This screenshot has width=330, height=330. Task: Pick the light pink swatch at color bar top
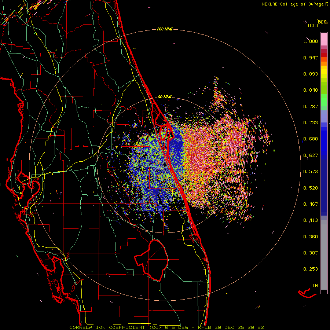324,39
